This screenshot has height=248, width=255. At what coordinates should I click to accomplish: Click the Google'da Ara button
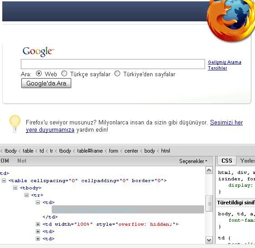coord(46,83)
